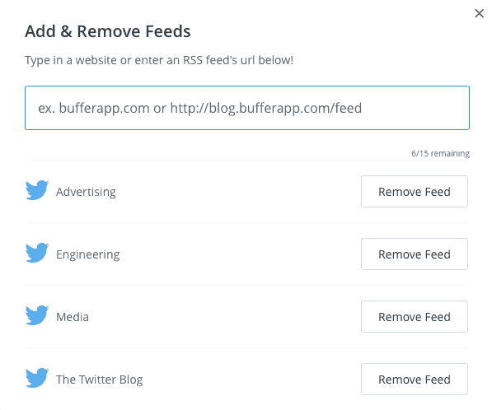Remove the Advertising feed
The image size is (492, 410).
point(415,192)
